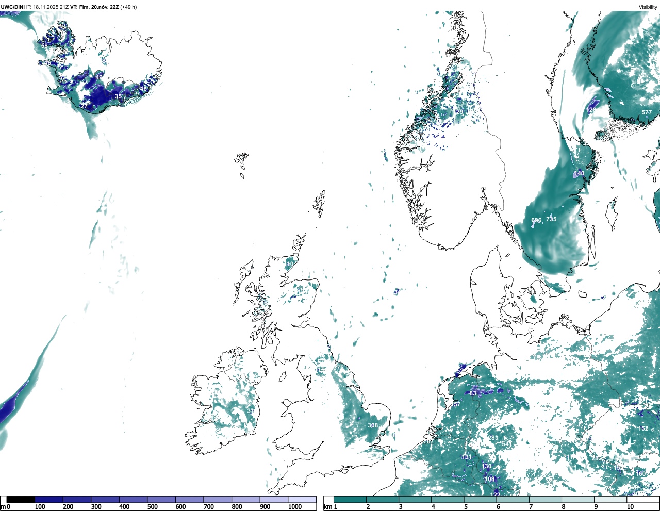Click the '131' value in western Germany
Viewport: 660px width, 511px height.
[467, 457]
